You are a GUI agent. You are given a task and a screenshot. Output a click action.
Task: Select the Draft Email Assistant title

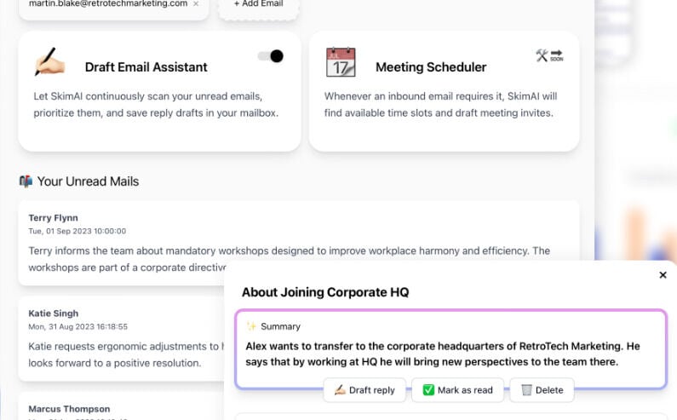146,67
